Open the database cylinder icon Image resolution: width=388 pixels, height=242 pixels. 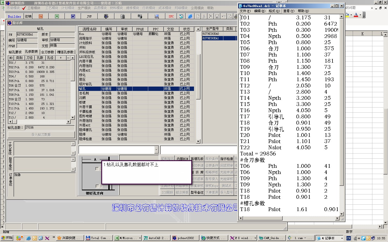pyautogui.click(x=123, y=16)
